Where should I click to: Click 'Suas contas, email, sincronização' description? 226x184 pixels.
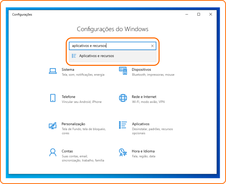coord(83,158)
